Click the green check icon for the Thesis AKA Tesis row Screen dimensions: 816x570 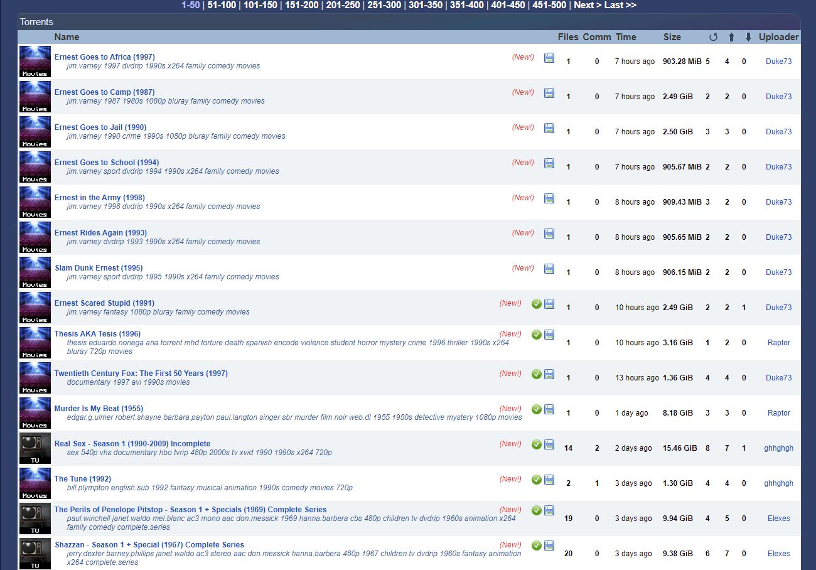(537, 335)
